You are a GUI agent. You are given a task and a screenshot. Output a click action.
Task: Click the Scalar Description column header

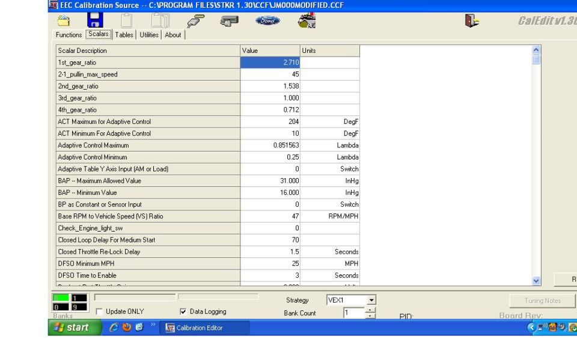click(148, 51)
